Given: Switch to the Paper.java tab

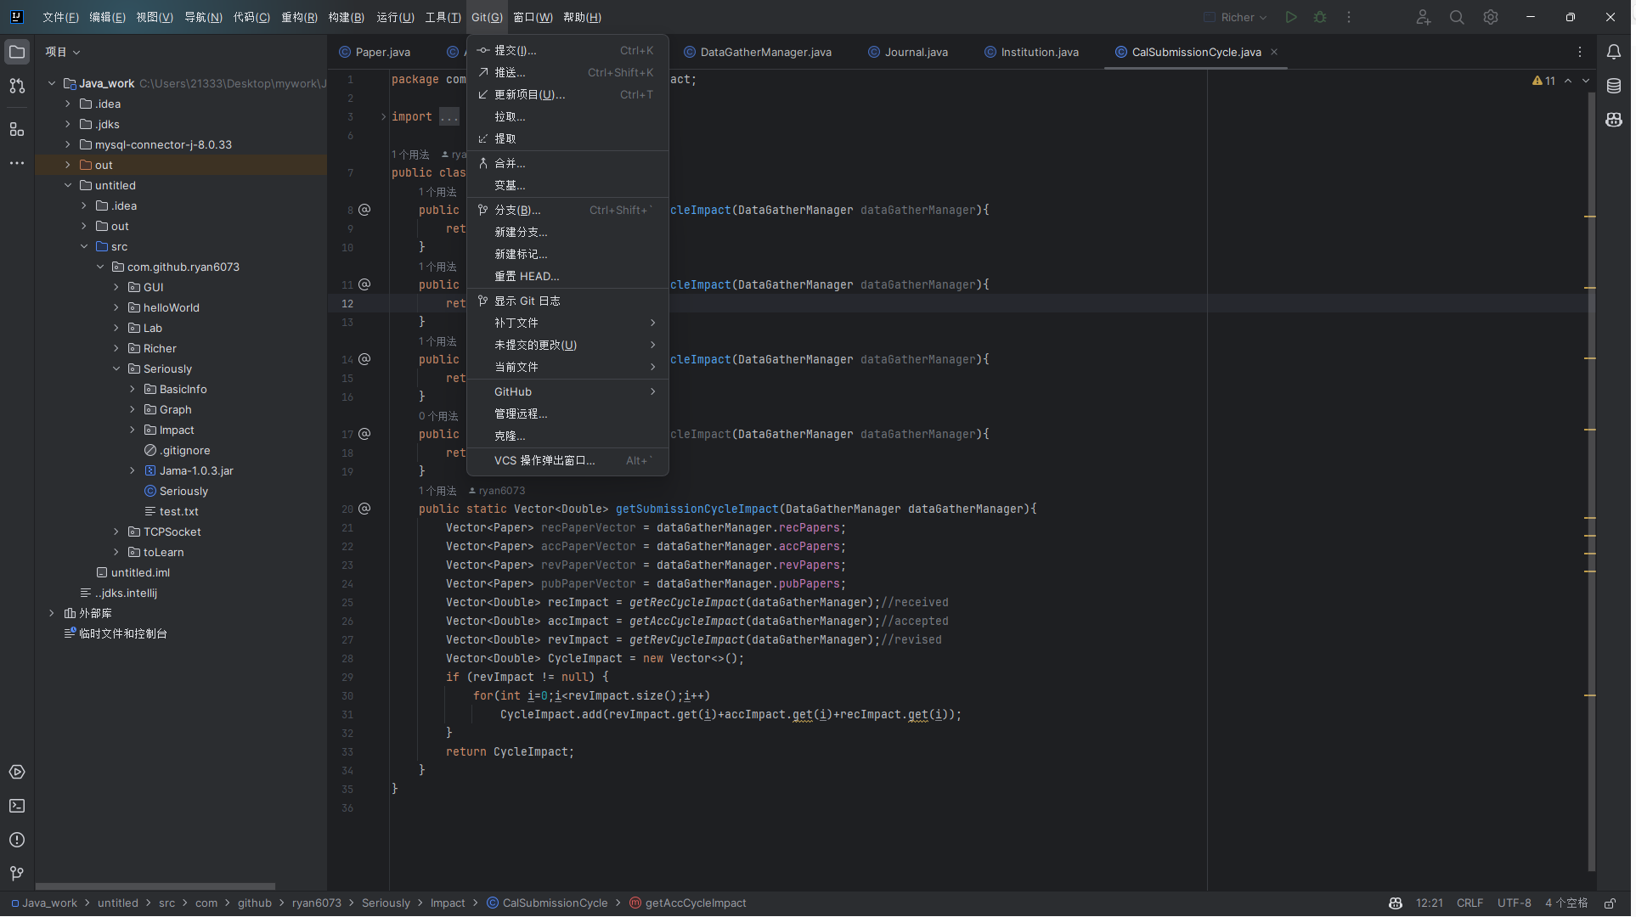Looking at the screenshot, I should point(375,52).
